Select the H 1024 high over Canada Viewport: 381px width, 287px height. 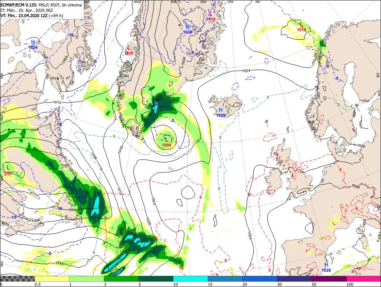pyautogui.click(x=33, y=45)
